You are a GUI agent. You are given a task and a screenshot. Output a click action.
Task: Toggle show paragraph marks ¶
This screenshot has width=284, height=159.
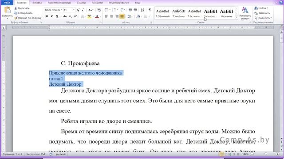[x=150, y=10]
